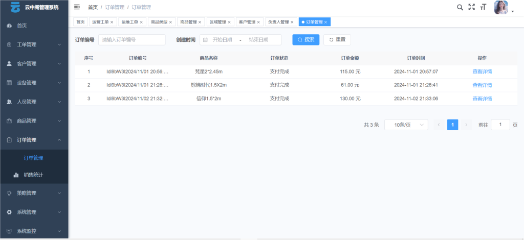Open the header search magnifier icon
The height and width of the screenshot is (240, 524).
click(x=460, y=7)
